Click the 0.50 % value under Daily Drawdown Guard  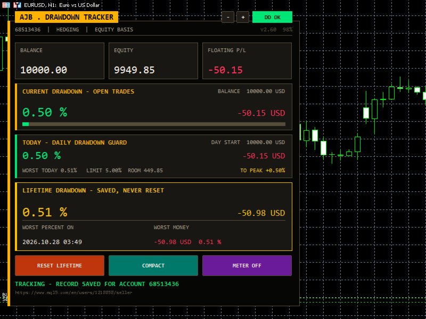[42, 155]
